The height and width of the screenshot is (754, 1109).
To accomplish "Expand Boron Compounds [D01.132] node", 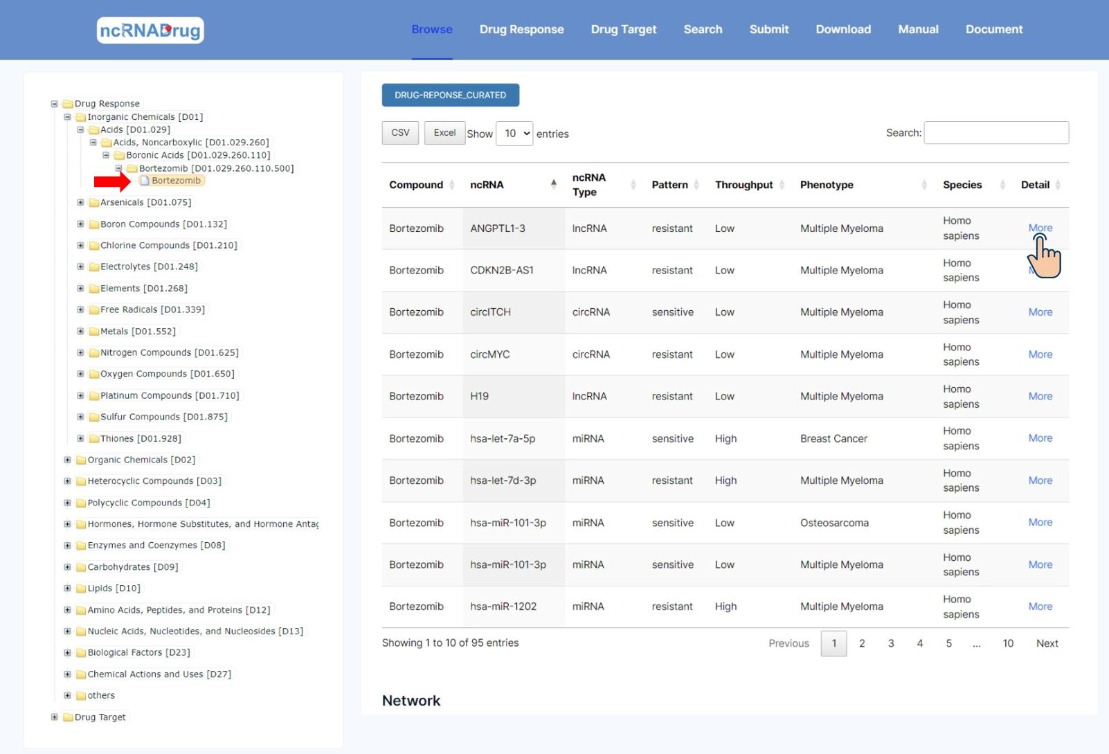I will pos(80,224).
